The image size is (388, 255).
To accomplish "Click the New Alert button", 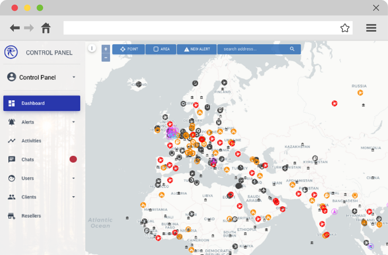I will pos(197,49).
